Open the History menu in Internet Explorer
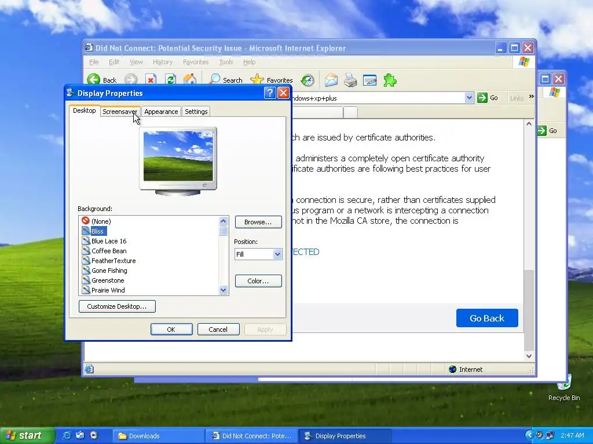Image resolution: width=593 pixels, height=444 pixels. pos(163,62)
